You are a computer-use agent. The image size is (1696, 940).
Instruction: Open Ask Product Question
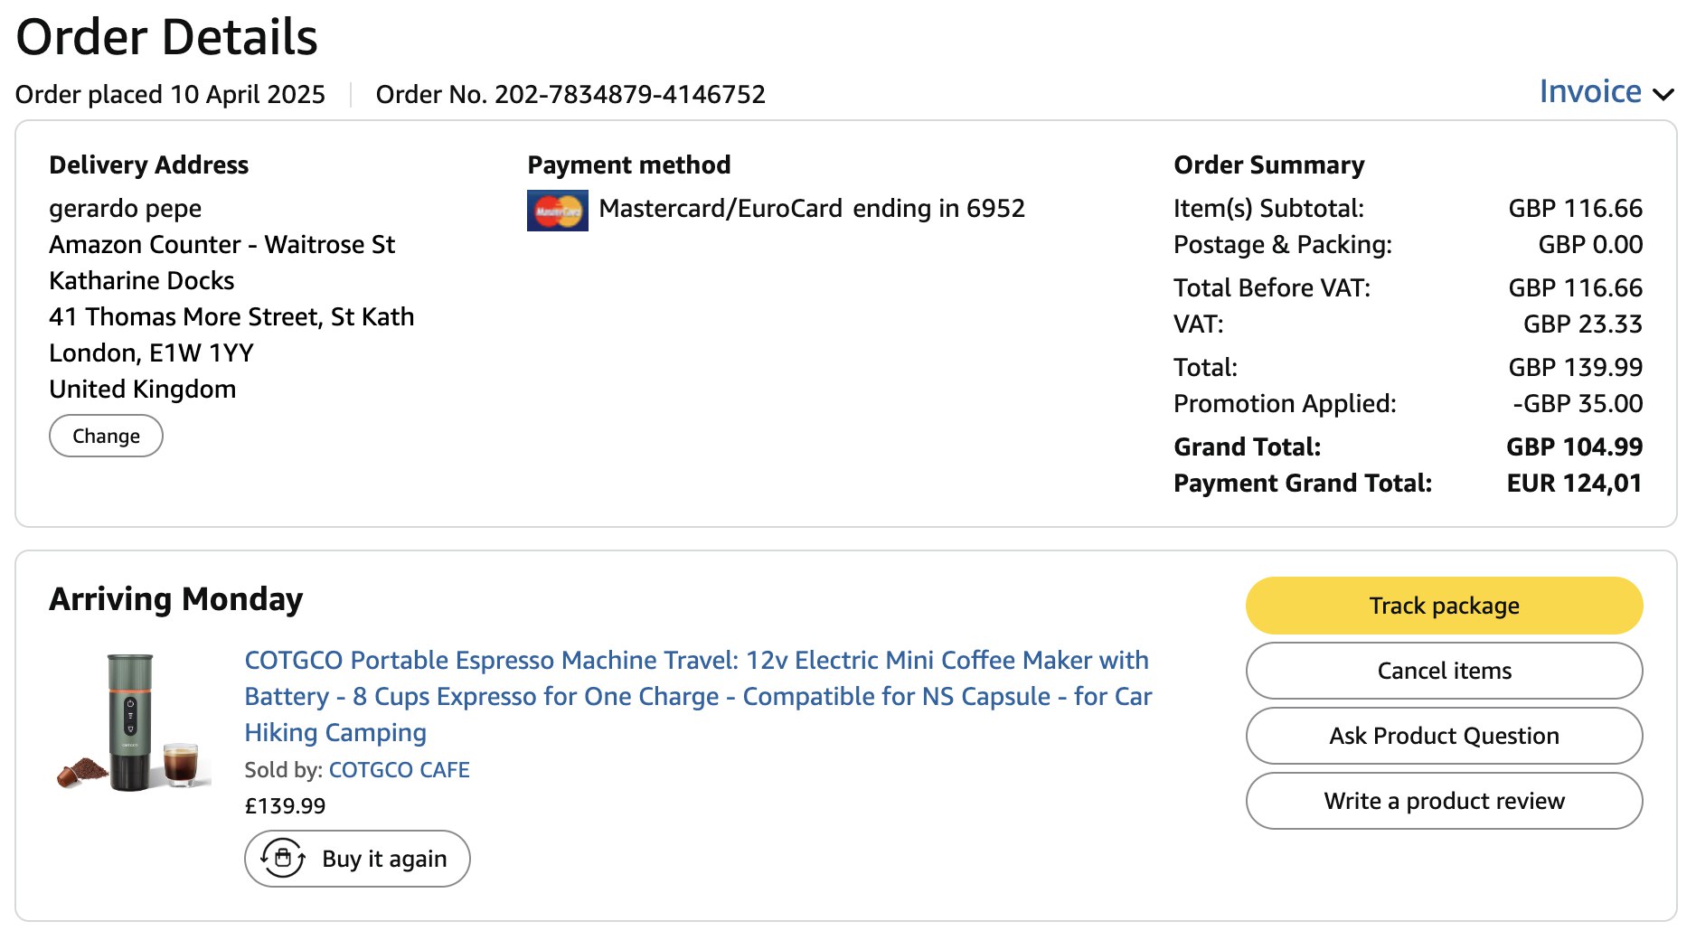tap(1443, 736)
